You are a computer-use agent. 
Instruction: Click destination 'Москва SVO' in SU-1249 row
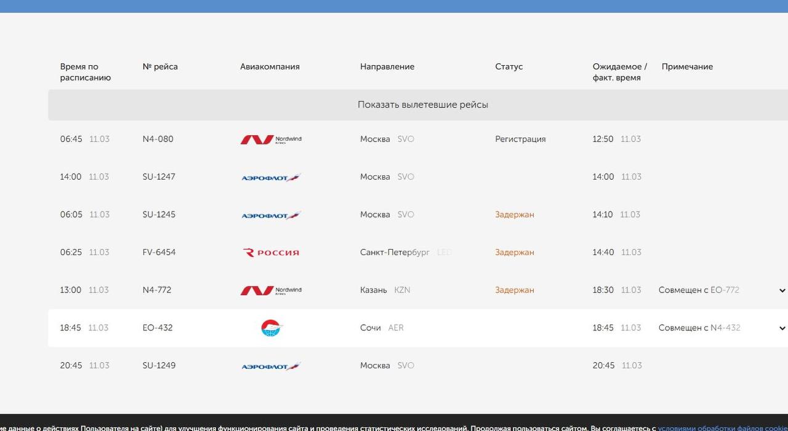[x=387, y=365]
